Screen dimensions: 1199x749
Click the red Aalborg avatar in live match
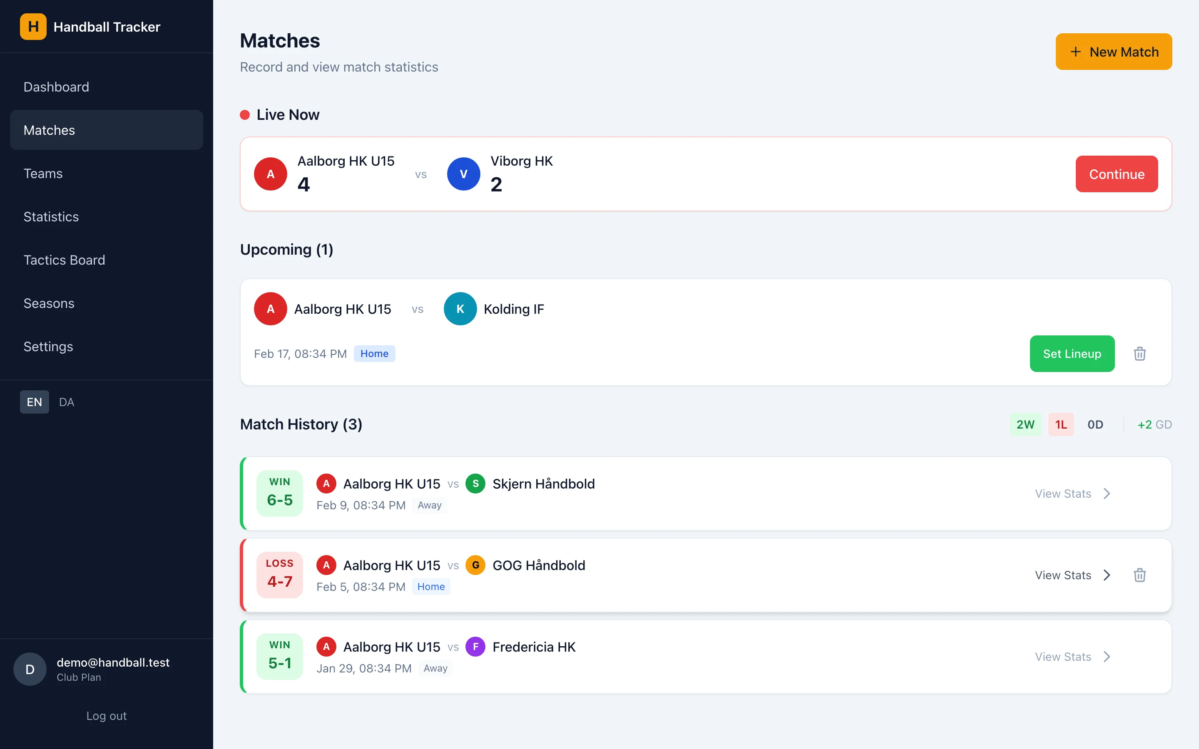click(271, 174)
